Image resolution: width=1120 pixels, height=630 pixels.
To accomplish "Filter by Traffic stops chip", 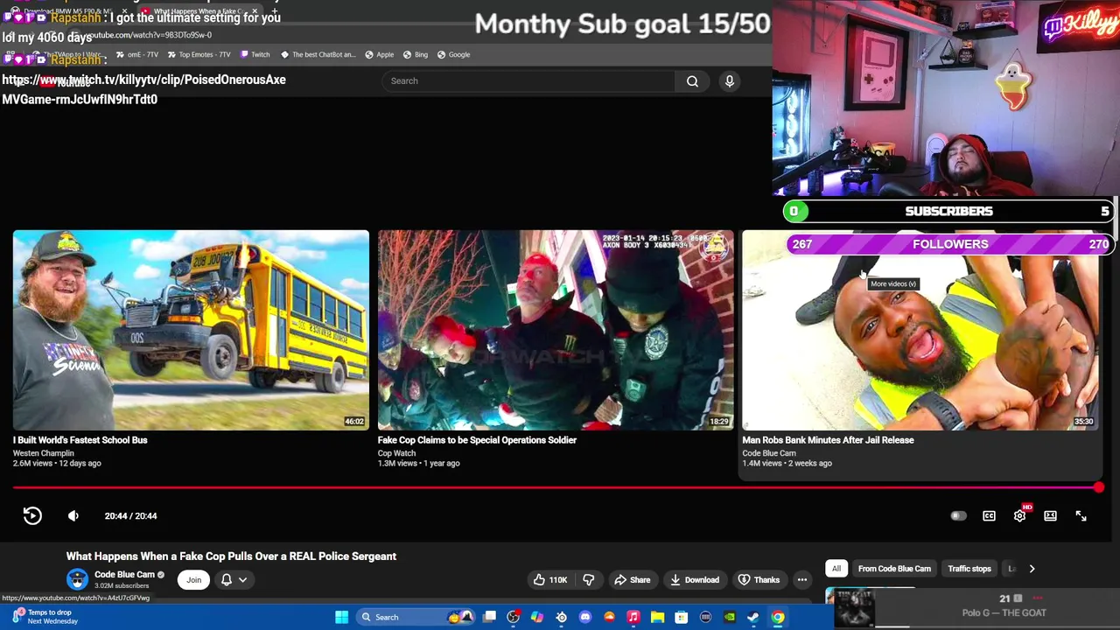I will (x=969, y=569).
